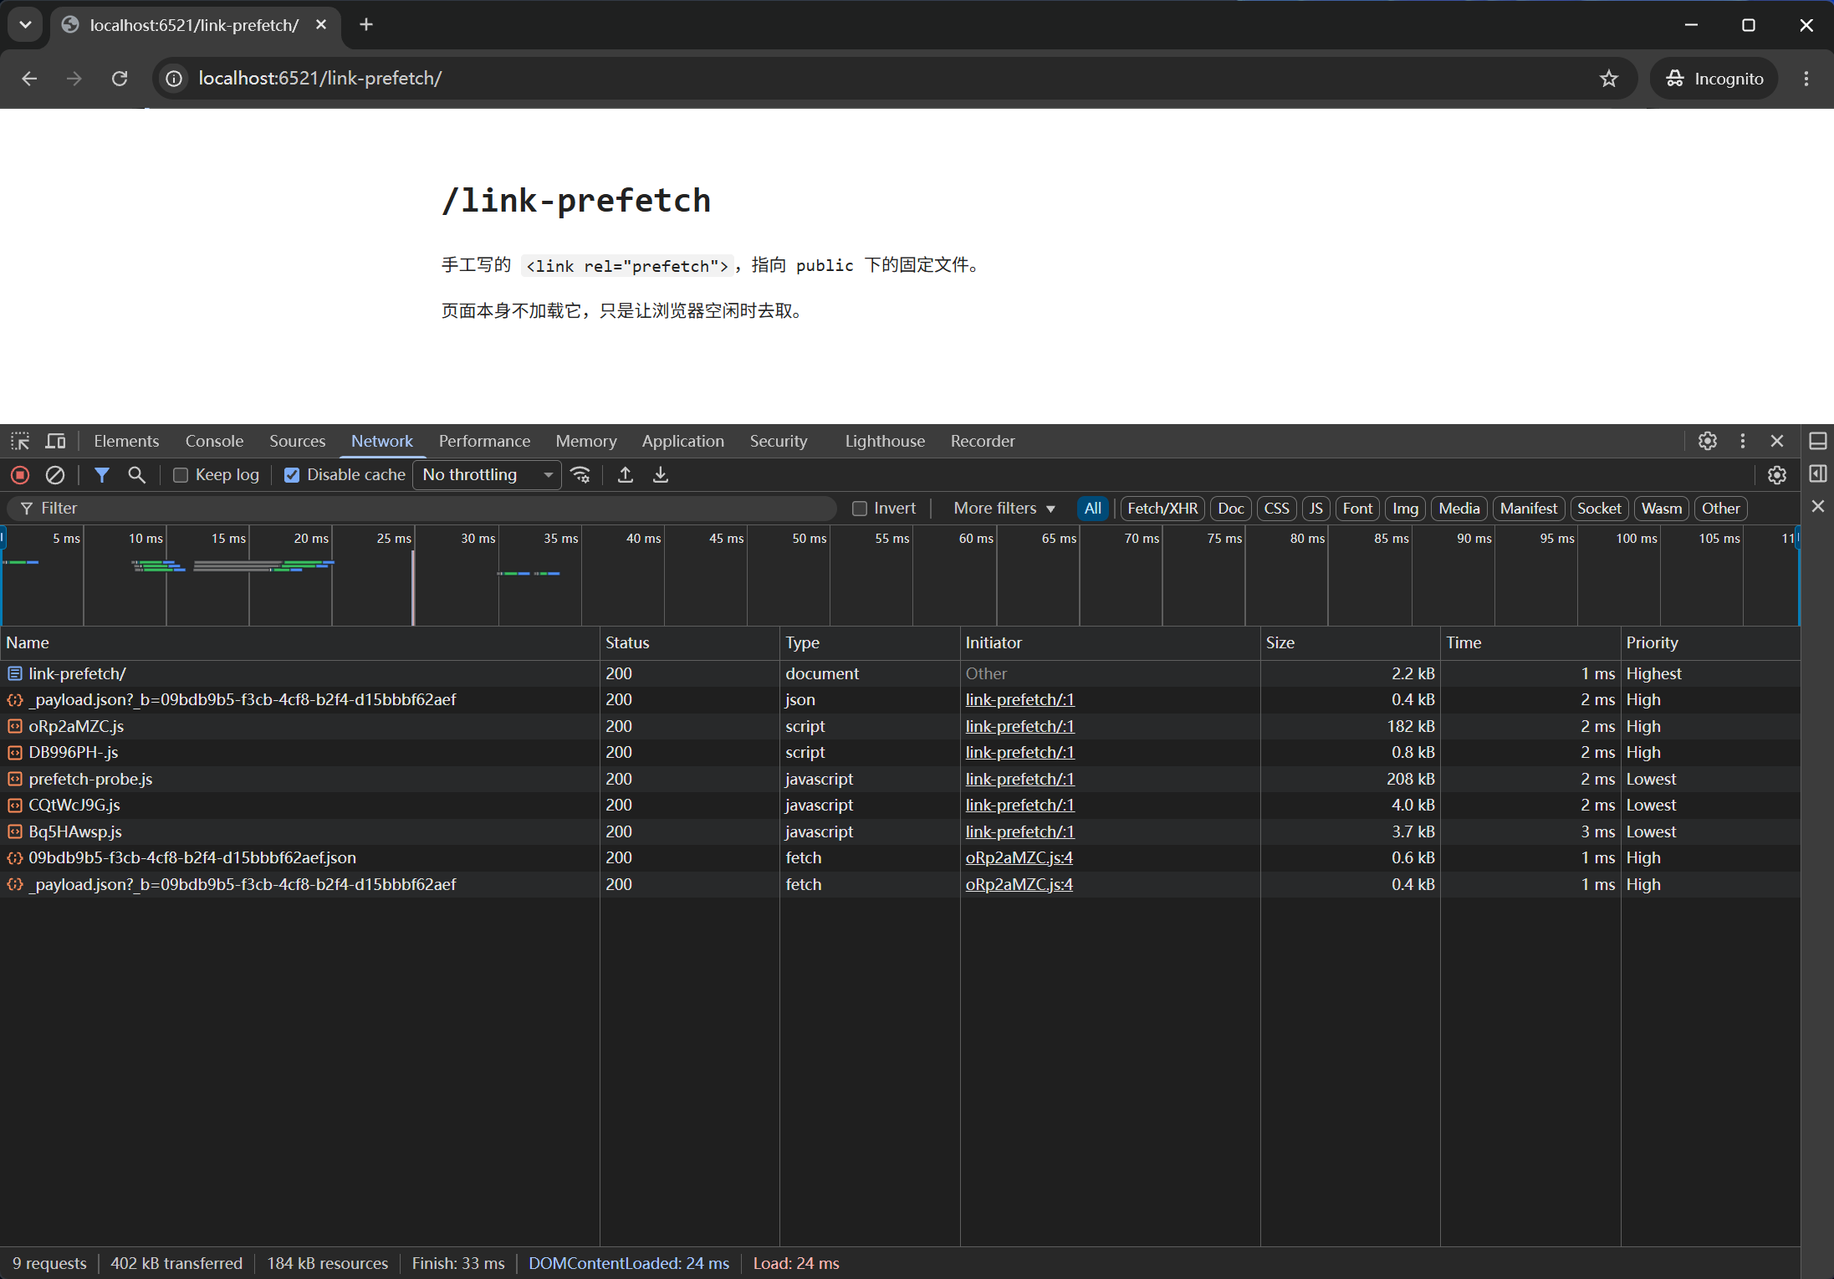Import HAR file upload icon
The width and height of the screenshot is (1834, 1279).
[x=625, y=475]
